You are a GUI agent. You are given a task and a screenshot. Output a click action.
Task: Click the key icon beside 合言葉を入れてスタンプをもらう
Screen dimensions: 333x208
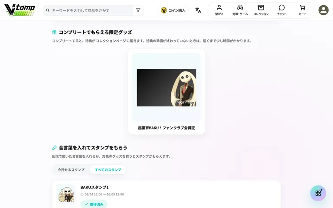pos(54,147)
